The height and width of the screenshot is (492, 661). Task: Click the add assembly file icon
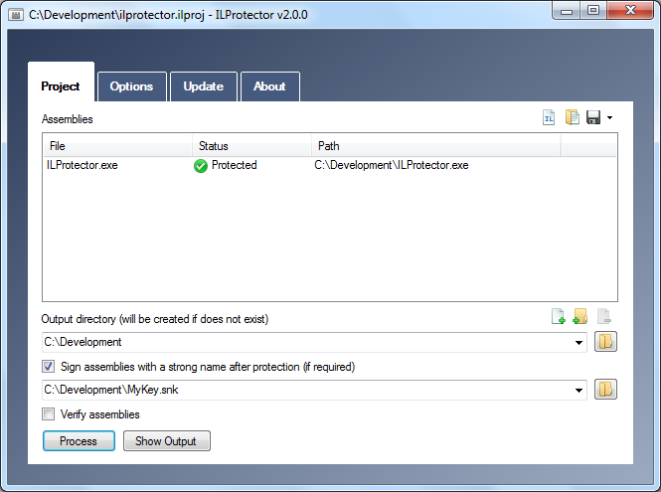pos(559,316)
